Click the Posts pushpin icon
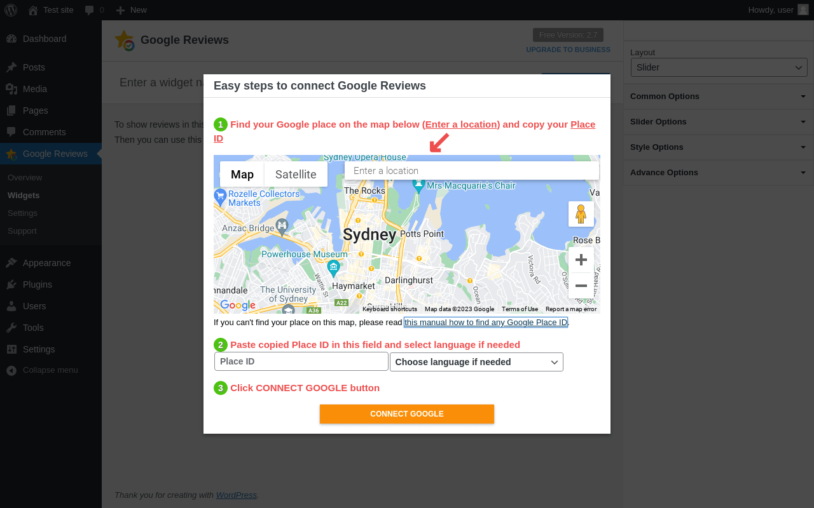The image size is (814, 508). pos(11,67)
